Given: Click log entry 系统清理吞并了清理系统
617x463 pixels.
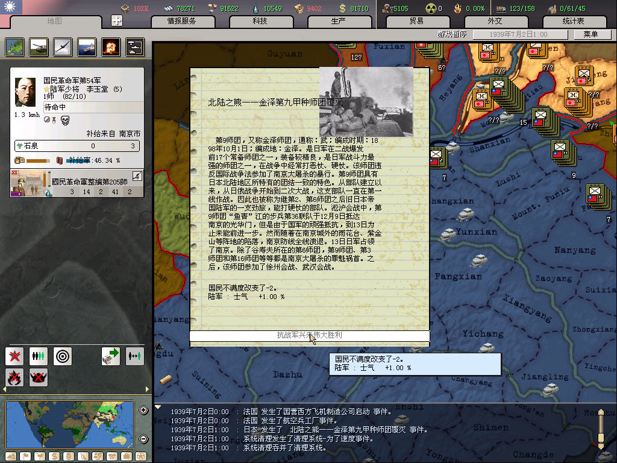Looking at the screenshot, I should tap(249, 448).
